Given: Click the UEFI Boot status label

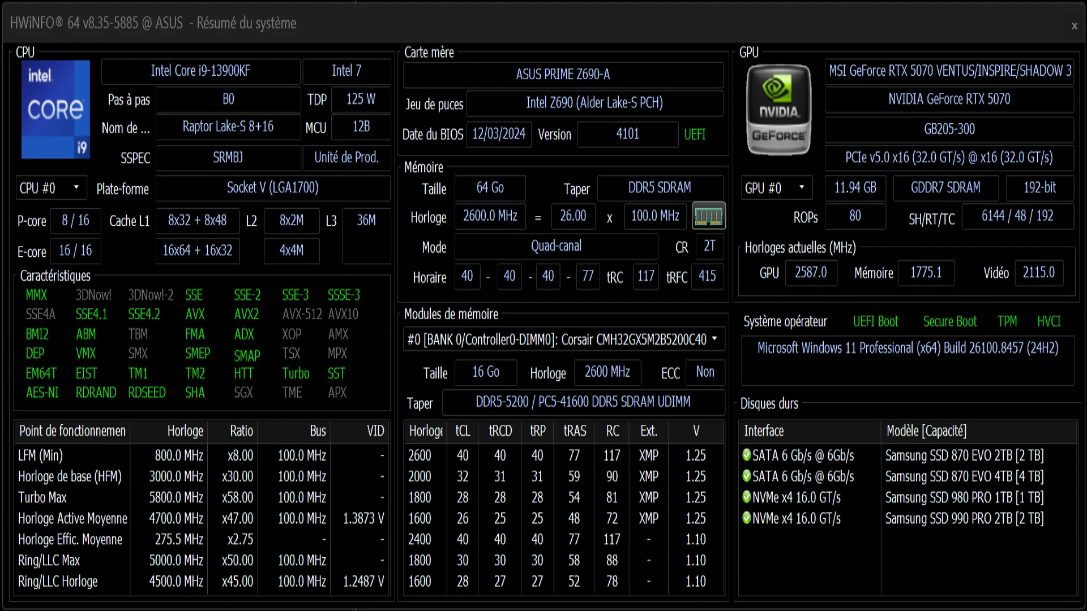Looking at the screenshot, I should coord(875,321).
